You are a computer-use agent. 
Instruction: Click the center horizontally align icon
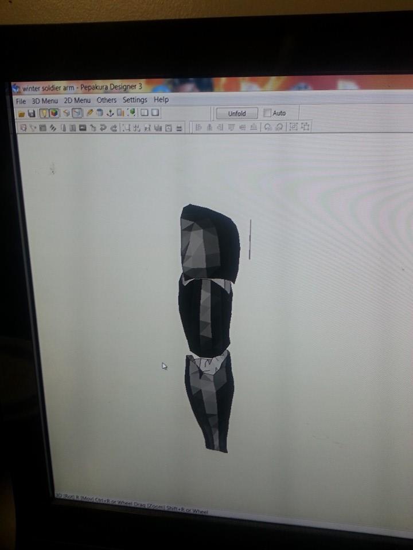tap(210, 127)
